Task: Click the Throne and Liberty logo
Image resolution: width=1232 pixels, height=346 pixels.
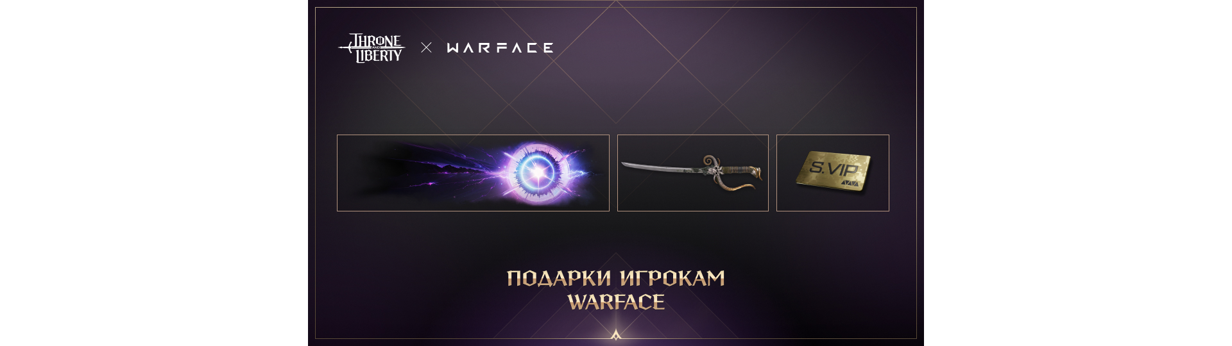Action: coord(372,48)
